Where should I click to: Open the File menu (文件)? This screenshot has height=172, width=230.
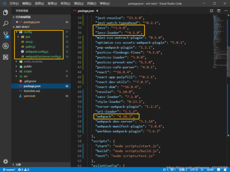coord(14,3)
